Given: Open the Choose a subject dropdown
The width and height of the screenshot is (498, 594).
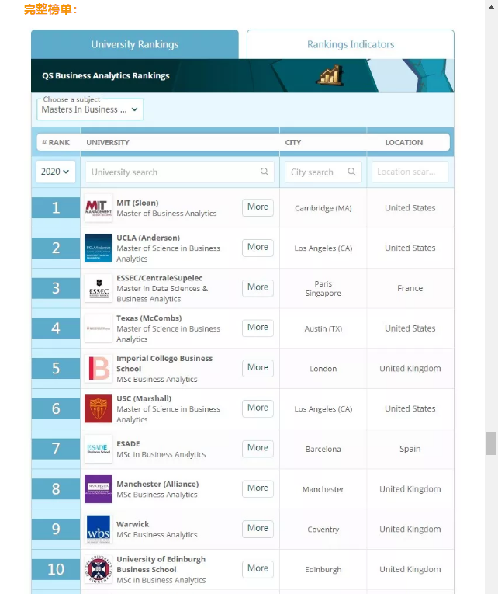Looking at the screenshot, I should click(90, 109).
